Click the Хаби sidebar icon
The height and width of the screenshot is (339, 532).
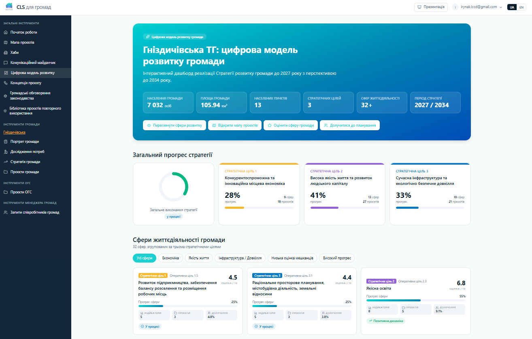[6, 53]
